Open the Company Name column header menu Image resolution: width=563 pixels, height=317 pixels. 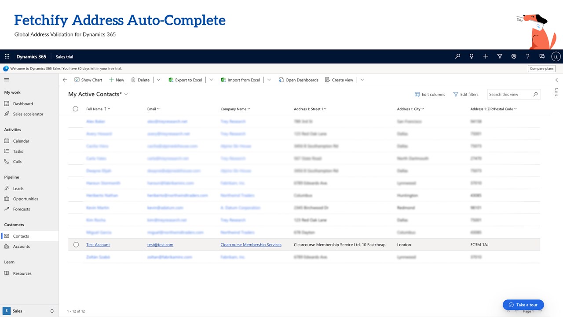point(235,109)
